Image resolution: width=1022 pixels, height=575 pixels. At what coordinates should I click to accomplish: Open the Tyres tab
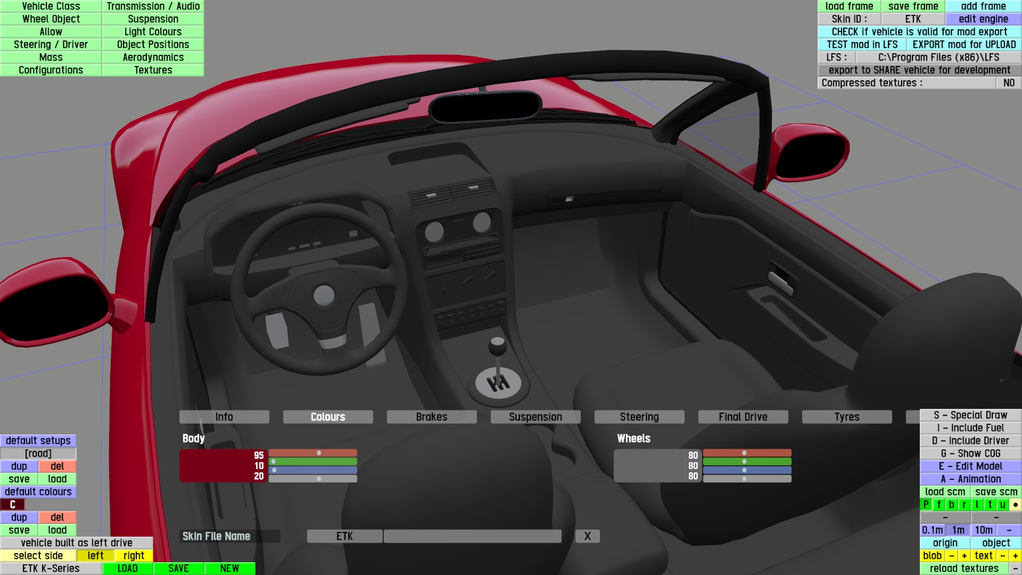[x=846, y=417]
